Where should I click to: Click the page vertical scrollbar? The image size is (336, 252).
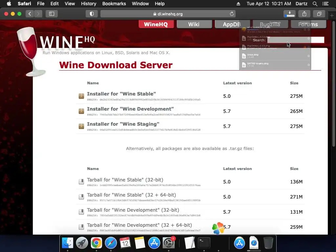[334, 84]
